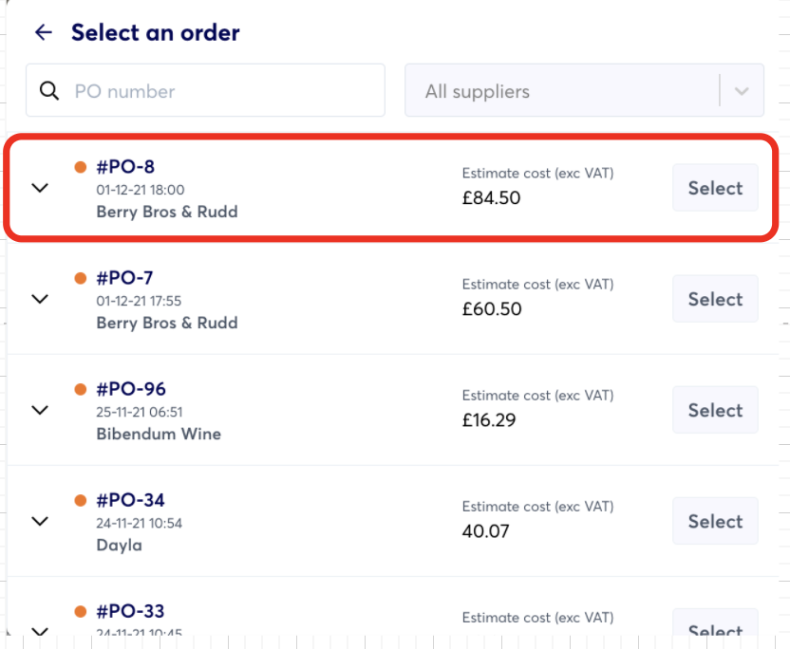
Task: Select the Dayla order PO-34
Action: coord(715,521)
